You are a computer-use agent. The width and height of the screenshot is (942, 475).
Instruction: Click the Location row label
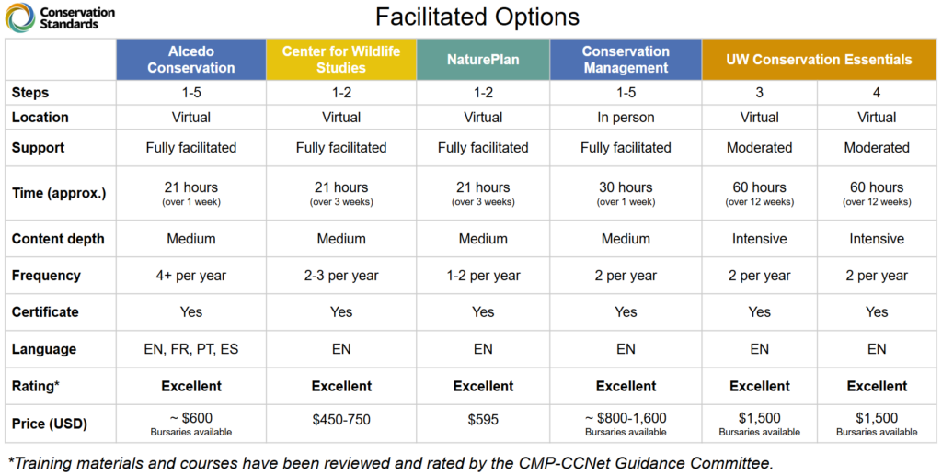(x=40, y=118)
